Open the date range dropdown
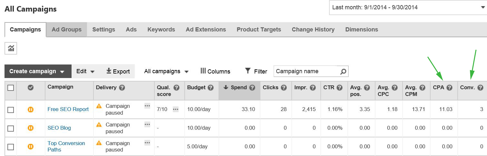Viewport: 487px width, 156px height. pos(408,7)
